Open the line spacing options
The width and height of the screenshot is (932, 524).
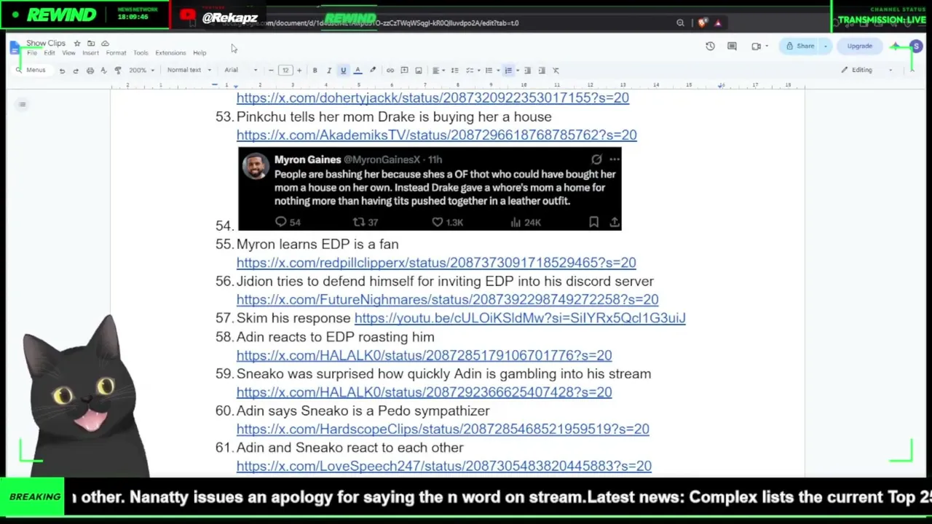pos(454,71)
